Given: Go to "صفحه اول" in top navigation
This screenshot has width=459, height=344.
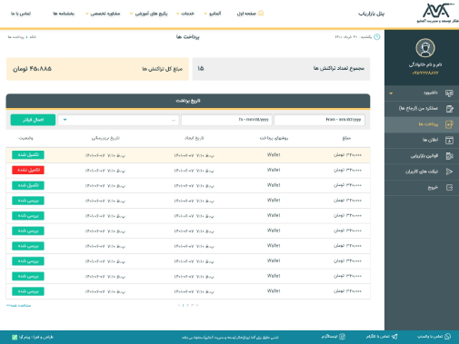Looking at the screenshot, I should coord(247,14).
